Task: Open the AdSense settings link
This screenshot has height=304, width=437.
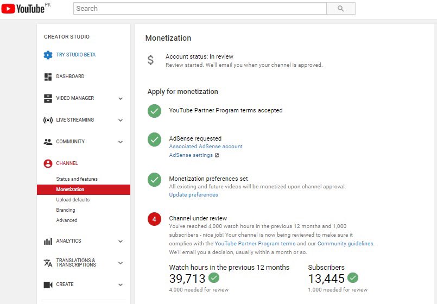Action: point(191,155)
